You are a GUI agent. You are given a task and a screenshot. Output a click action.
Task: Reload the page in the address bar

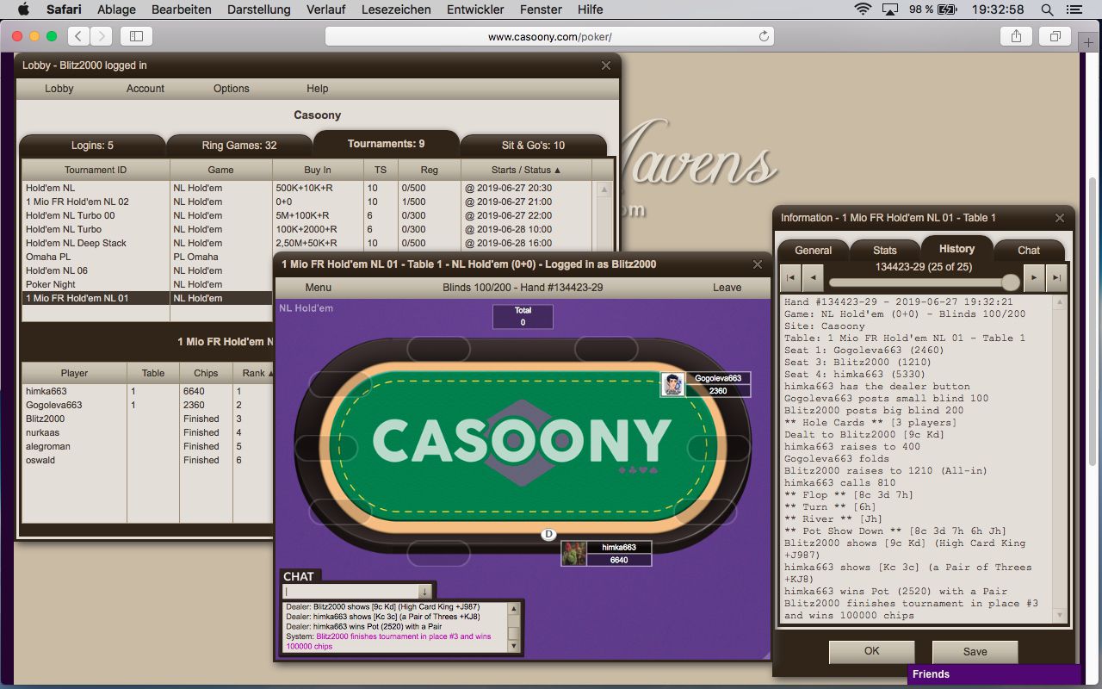pyautogui.click(x=763, y=37)
